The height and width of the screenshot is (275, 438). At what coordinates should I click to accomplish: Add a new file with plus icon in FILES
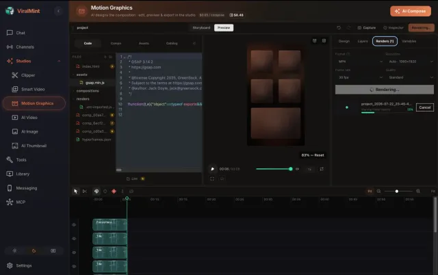click(x=105, y=57)
